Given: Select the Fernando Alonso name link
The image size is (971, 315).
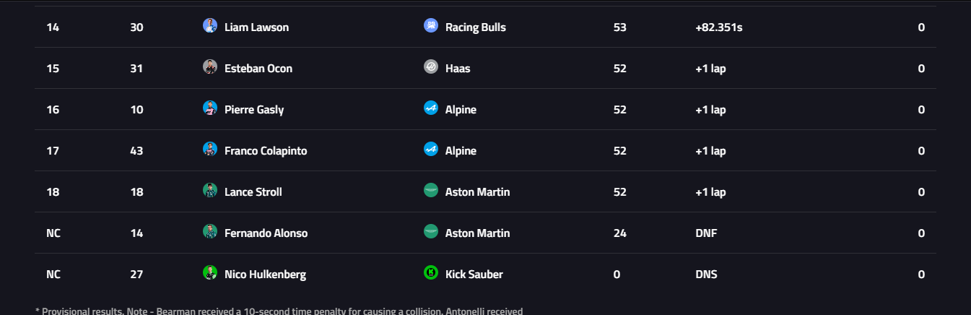Looking at the screenshot, I should tap(266, 233).
